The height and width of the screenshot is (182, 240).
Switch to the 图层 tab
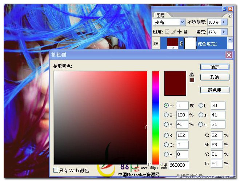160,16
